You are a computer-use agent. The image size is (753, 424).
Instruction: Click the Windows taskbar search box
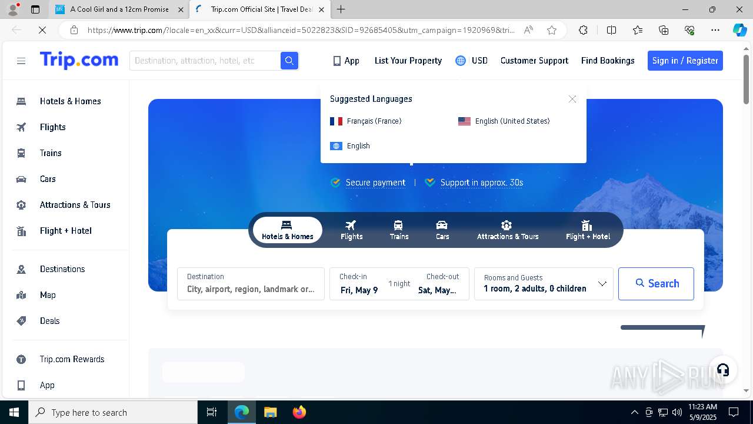coord(113,412)
